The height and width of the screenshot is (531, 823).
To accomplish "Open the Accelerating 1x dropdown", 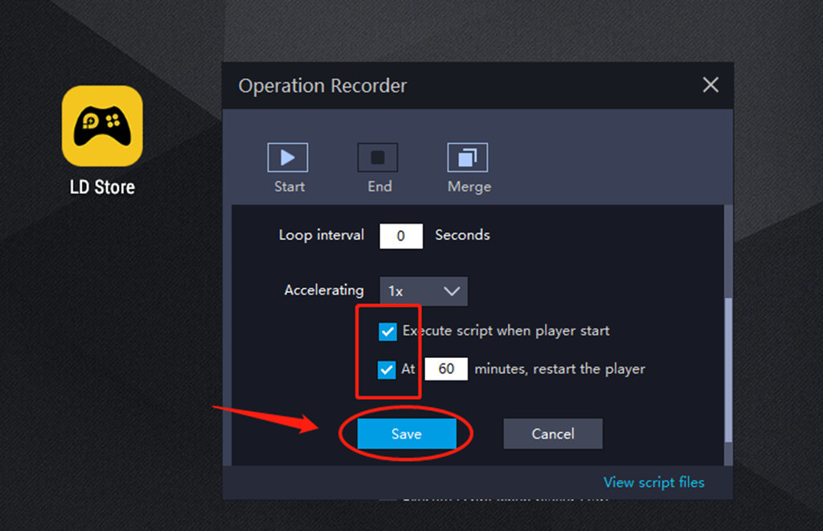I will point(424,291).
